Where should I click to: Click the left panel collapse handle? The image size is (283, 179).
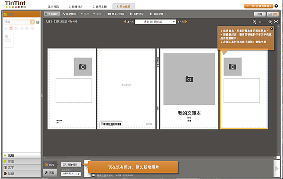coord(42,95)
